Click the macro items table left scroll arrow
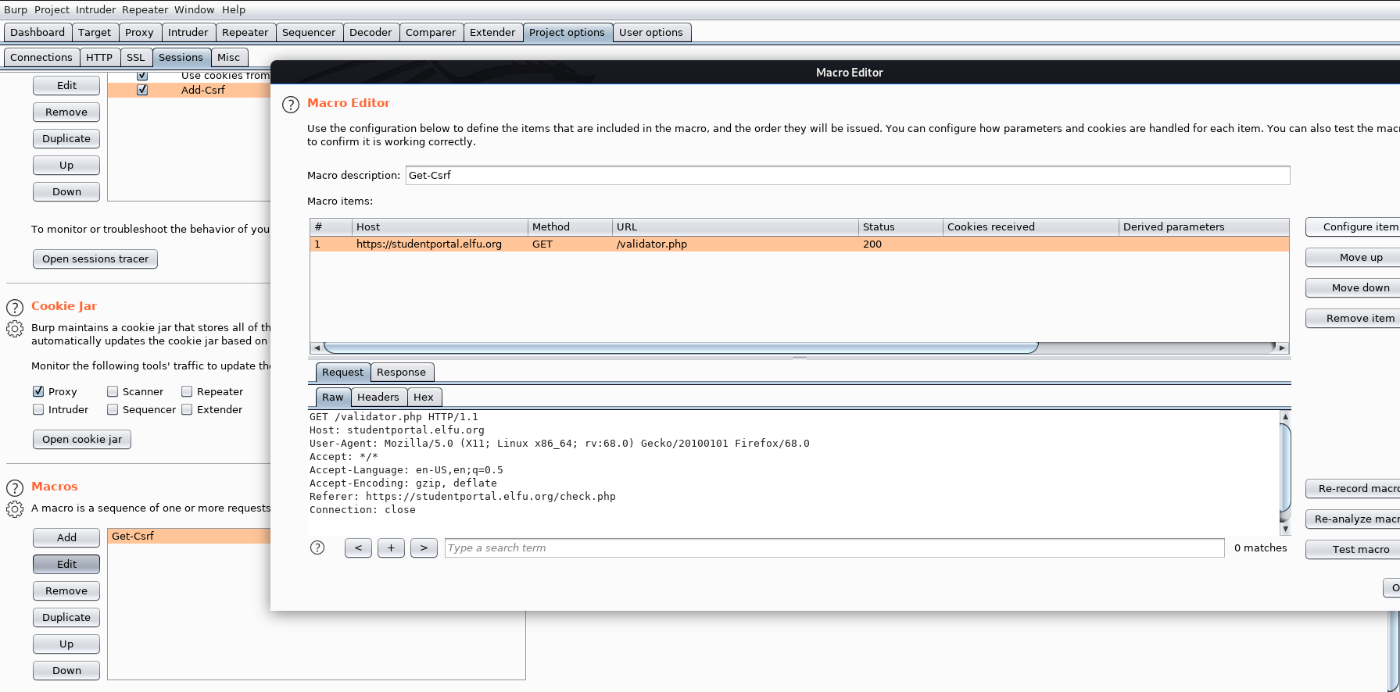 point(316,348)
